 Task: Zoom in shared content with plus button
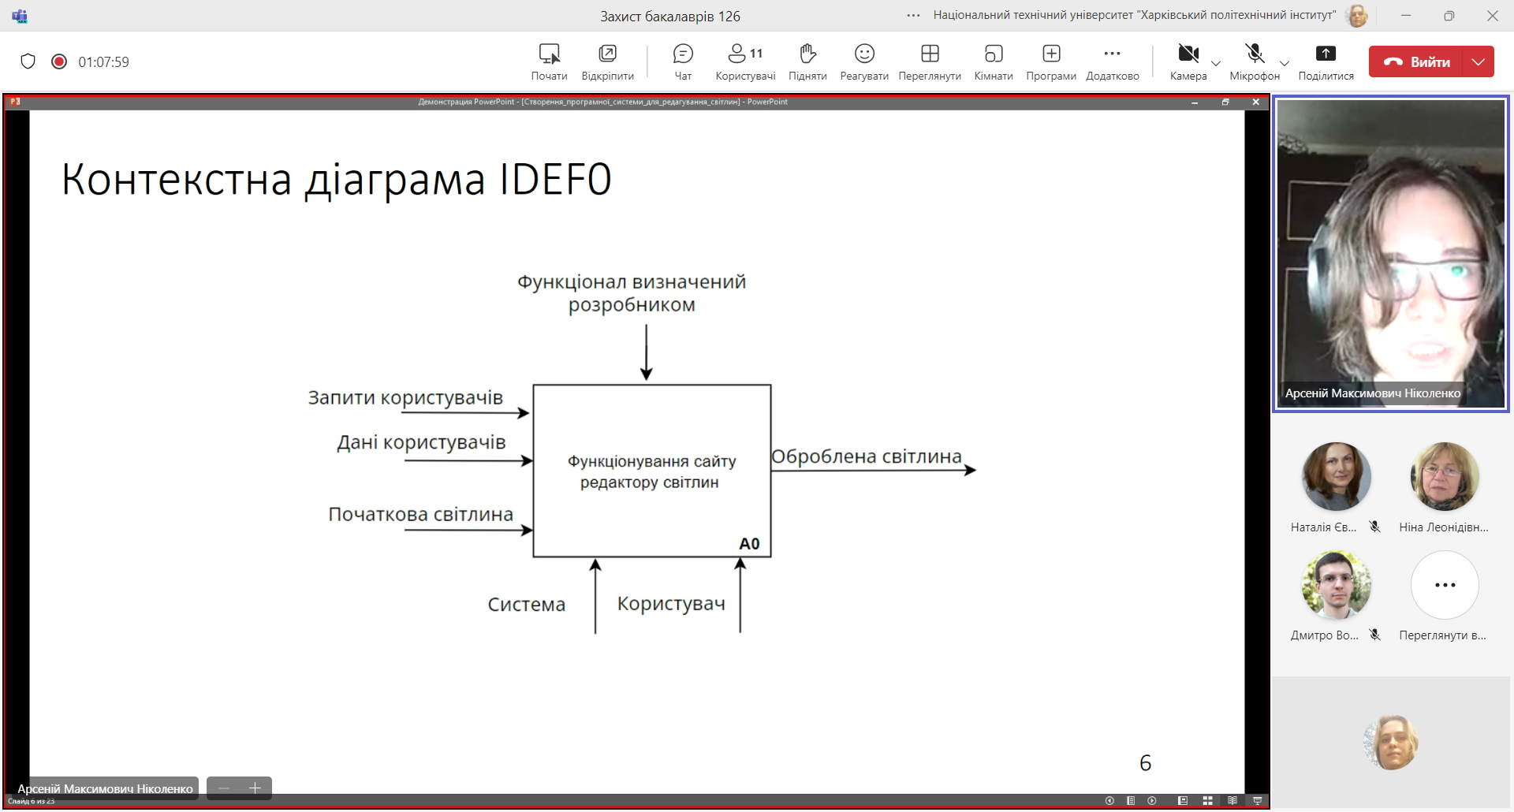click(x=255, y=788)
